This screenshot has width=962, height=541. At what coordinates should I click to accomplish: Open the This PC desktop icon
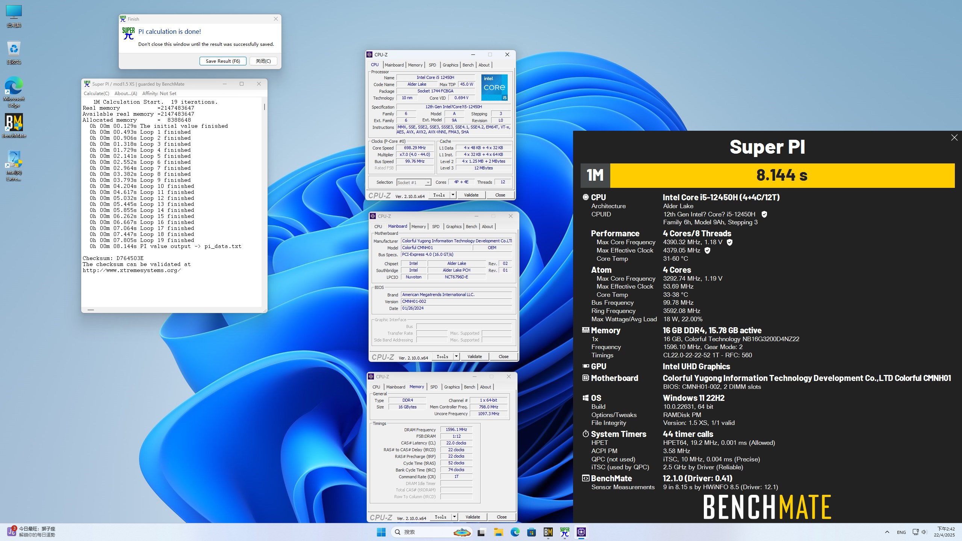14,16
